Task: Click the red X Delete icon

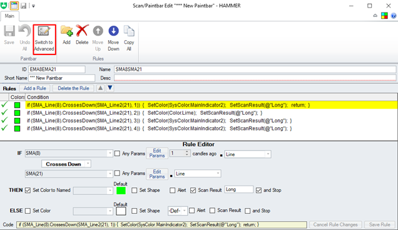Action: pyautogui.click(x=82, y=31)
